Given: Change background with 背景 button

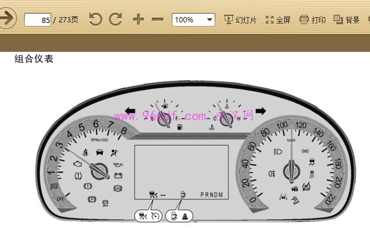Looking at the screenshot, I should coord(346,19).
